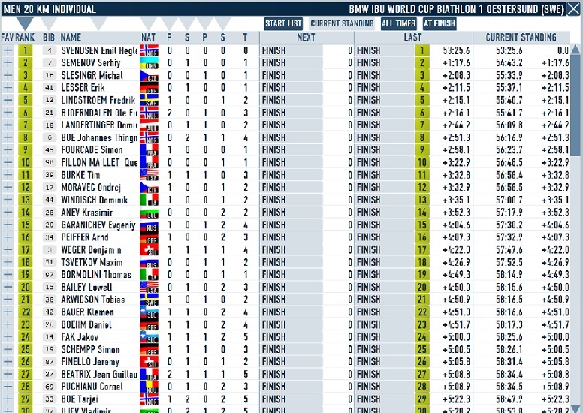Sort by NAME using triangle arrow
The height and width of the screenshot is (413, 583).
click(99, 23)
